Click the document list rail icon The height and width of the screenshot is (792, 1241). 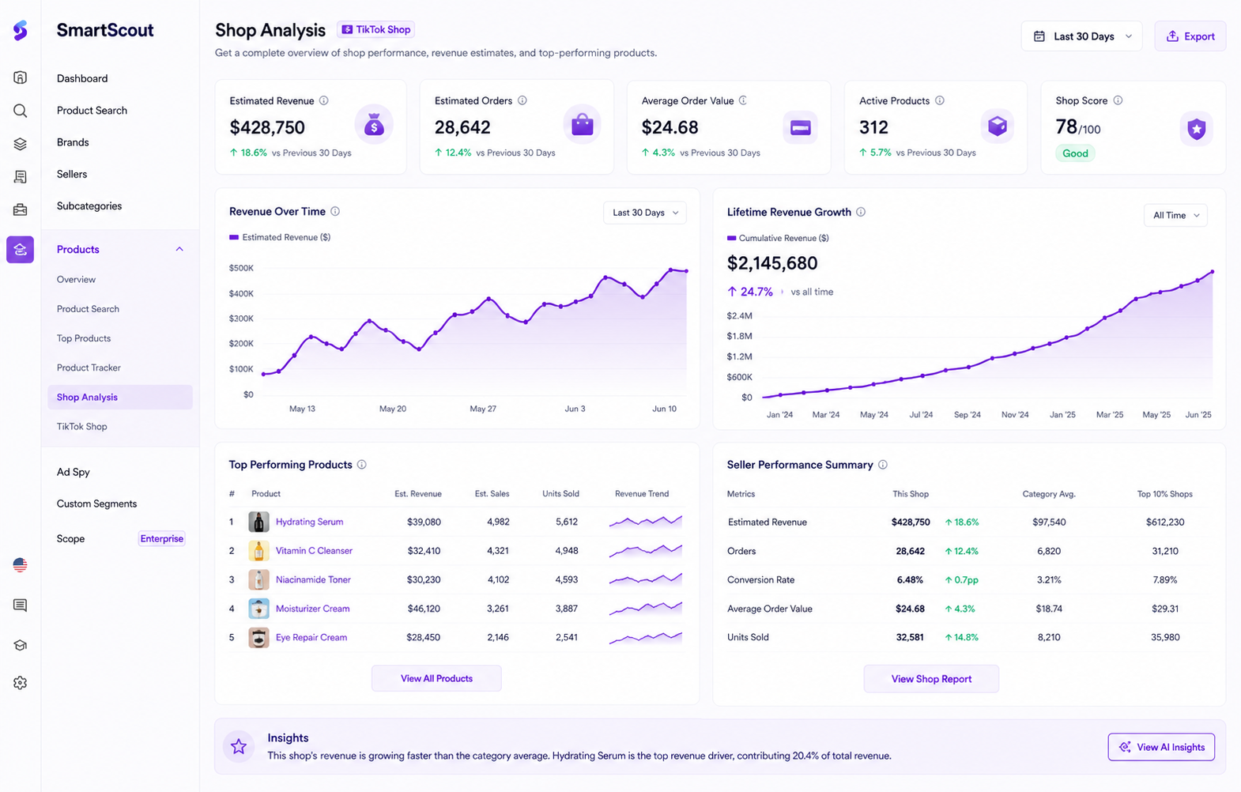pos(21,176)
